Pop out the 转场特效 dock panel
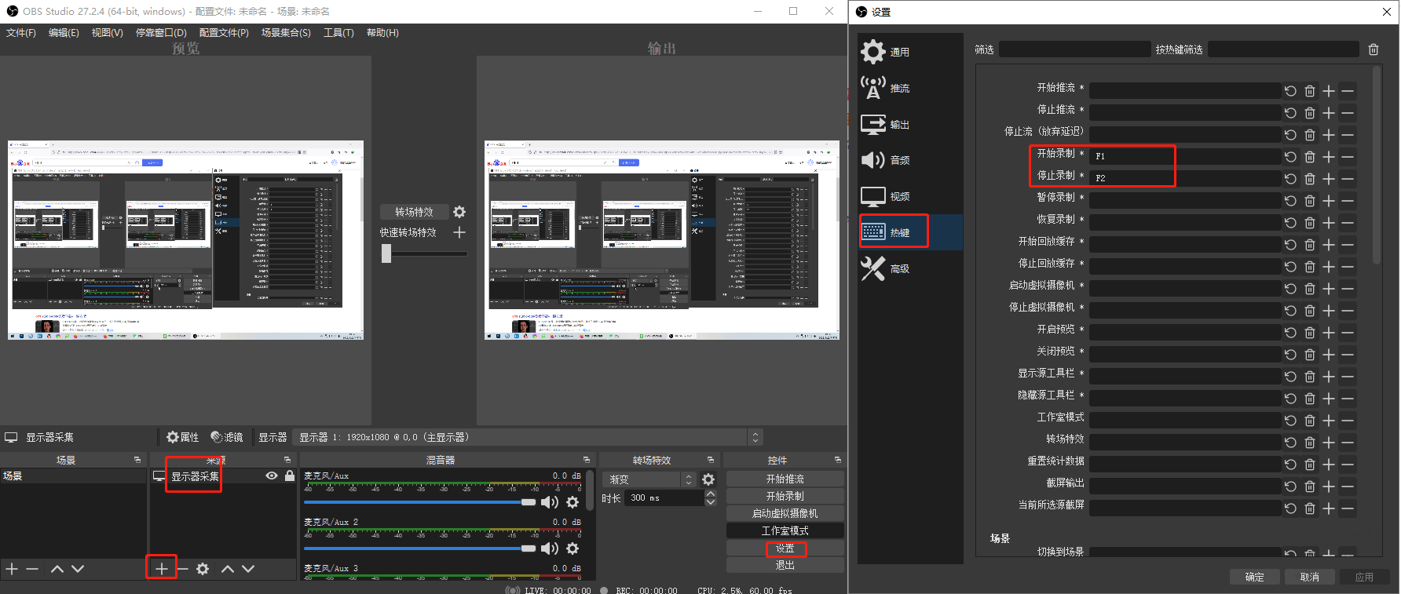Viewport: 1401px width, 594px height. (x=711, y=460)
